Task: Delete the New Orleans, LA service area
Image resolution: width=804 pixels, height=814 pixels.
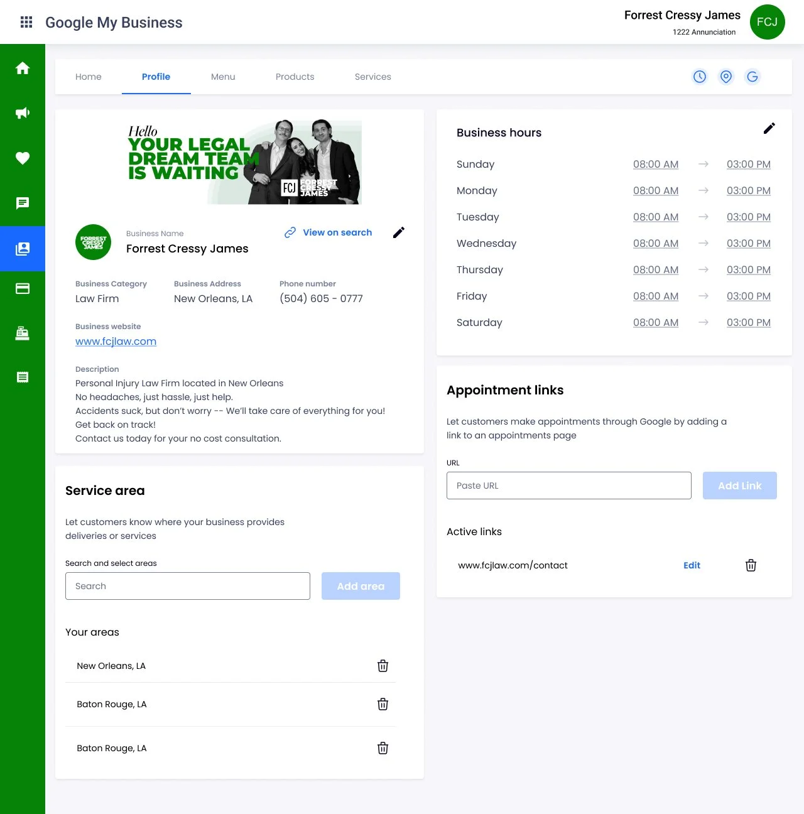Action: [x=383, y=666]
